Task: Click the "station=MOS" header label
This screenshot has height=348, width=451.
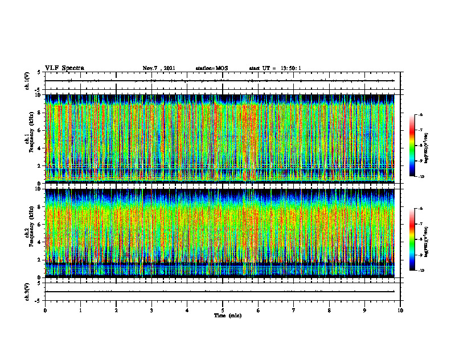Action: coord(212,68)
